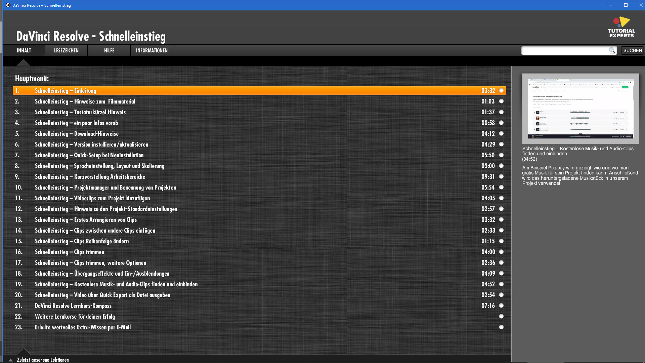
Task: Open lesson Kurzvorstellung Arbeitsbereiche
Action: click(259, 176)
